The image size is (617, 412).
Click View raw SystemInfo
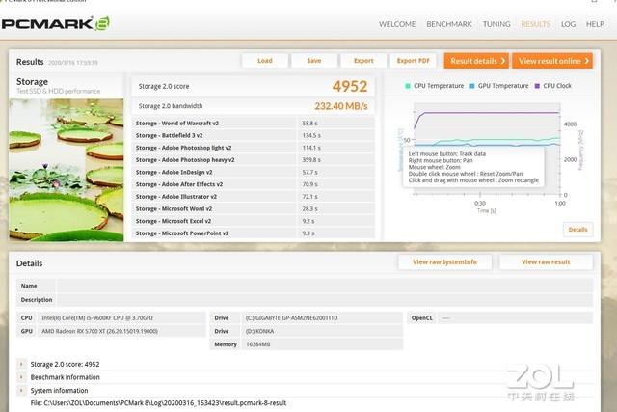[x=444, y=261]
